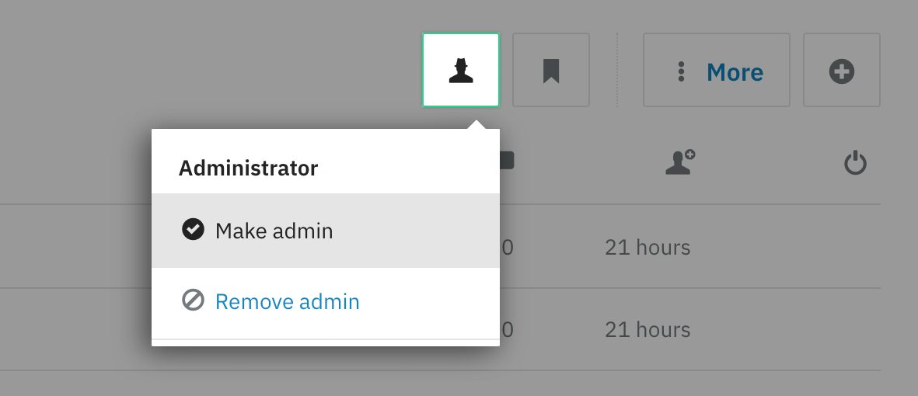Click the popup's arrow pointer under admin button
918x396 pixels.
coord(477,124)
